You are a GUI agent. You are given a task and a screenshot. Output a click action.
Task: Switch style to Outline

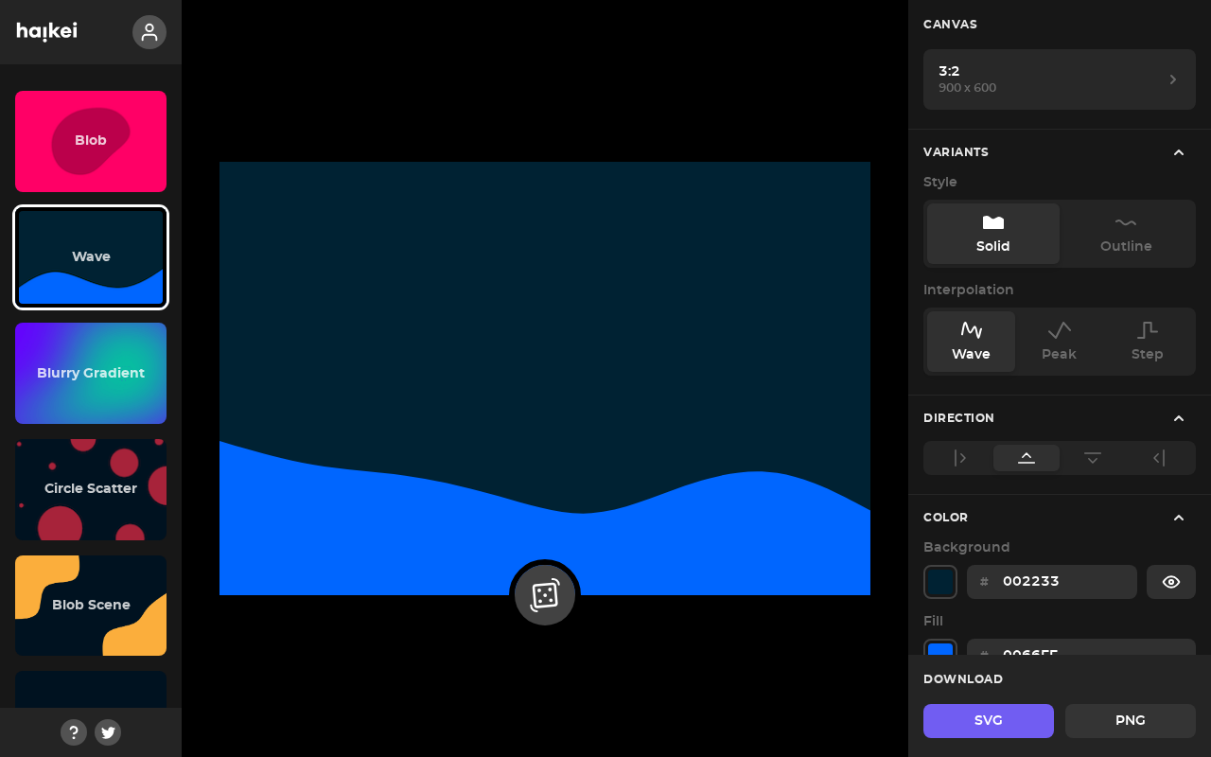pos(1126,234)
